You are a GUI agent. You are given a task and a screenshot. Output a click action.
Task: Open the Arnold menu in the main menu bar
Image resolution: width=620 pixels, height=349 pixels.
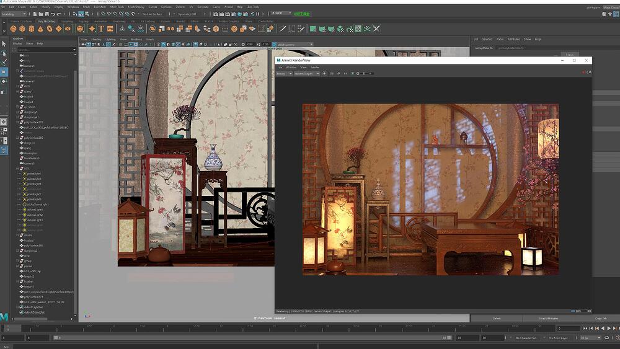pyautogui.click(x=229, y=7)
